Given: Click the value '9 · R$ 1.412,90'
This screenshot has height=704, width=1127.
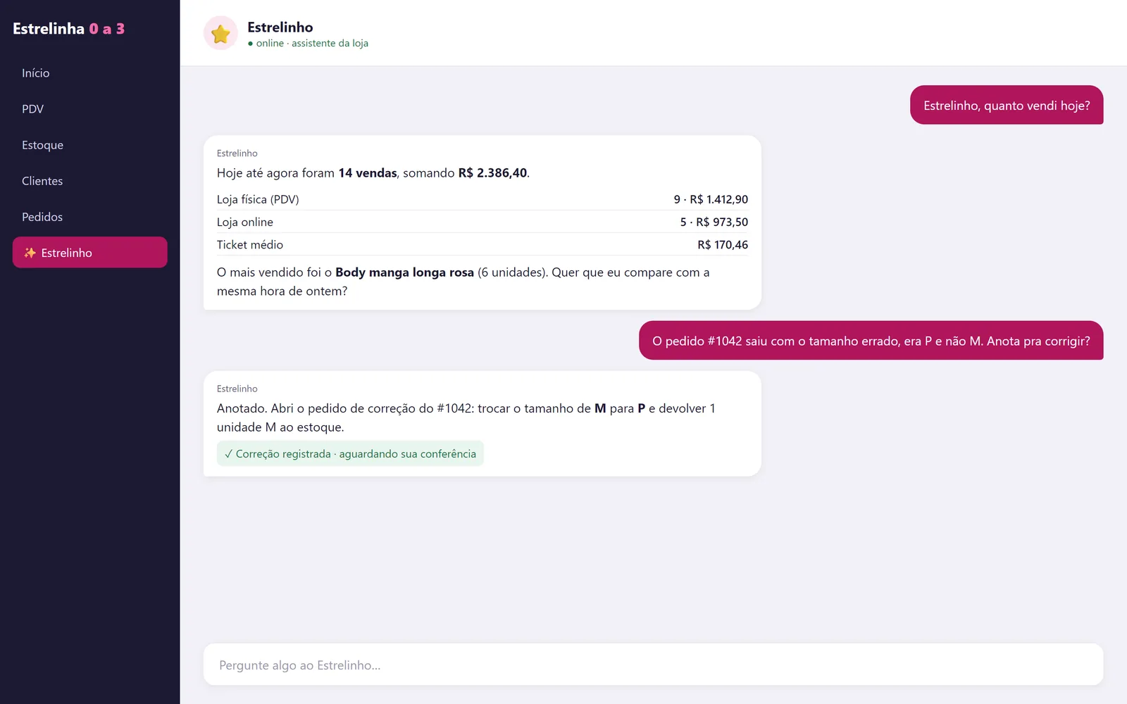Looking at the screenshot, I should (x=711, y=199).
